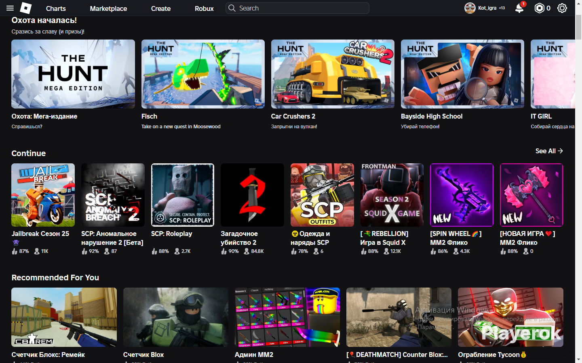Screen dimensions: 582x363
Task: Click the 'Одежда и наряды SCP' title
Action: pyautogui.click(x=310, y=238)
